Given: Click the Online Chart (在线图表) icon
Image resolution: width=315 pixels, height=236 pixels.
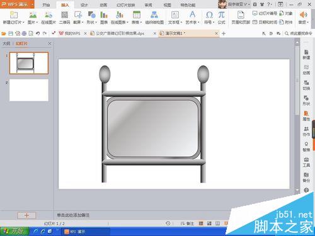Looking at the screenshot, I should pos(119,15).
